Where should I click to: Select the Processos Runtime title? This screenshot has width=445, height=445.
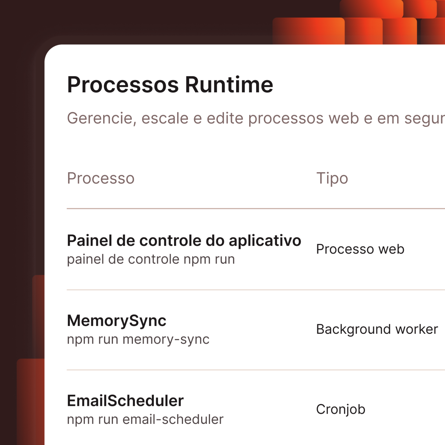(x=169, y=85)
